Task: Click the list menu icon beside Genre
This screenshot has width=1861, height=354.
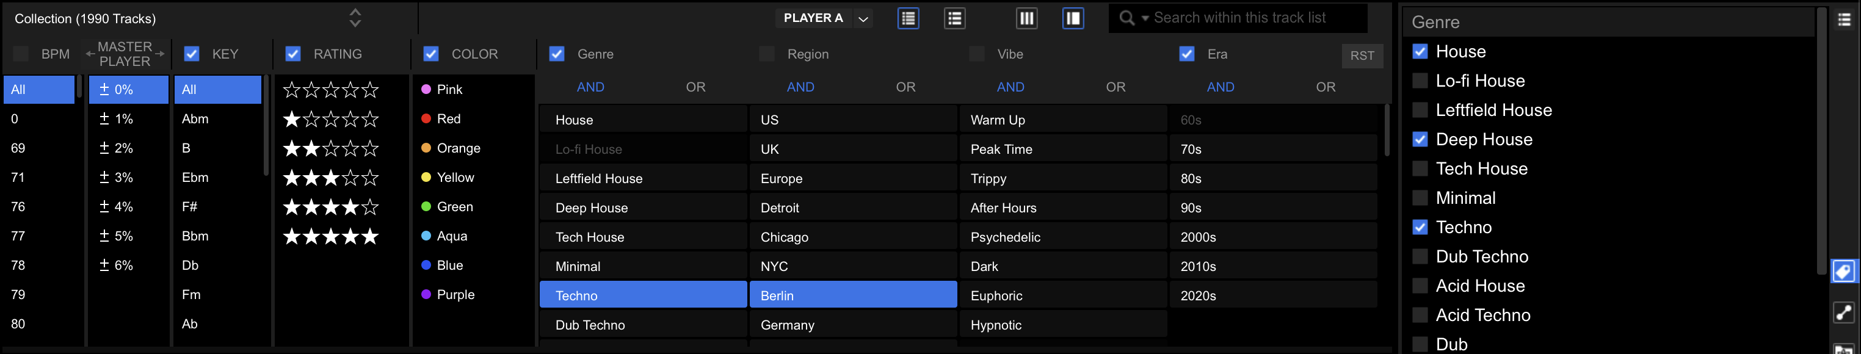Action: [x=1844, y=20]
